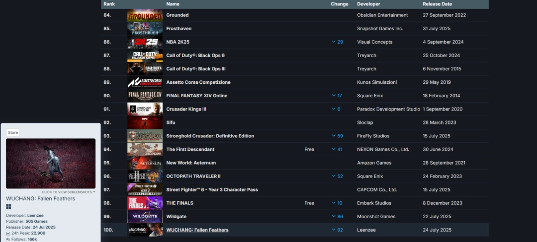
Task: Click the down arrow beside NBA 2K25 change
Action: 334,42
